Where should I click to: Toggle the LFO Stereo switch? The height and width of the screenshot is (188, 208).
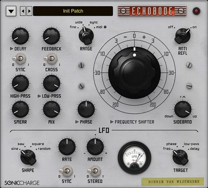(x=94, y=171)
